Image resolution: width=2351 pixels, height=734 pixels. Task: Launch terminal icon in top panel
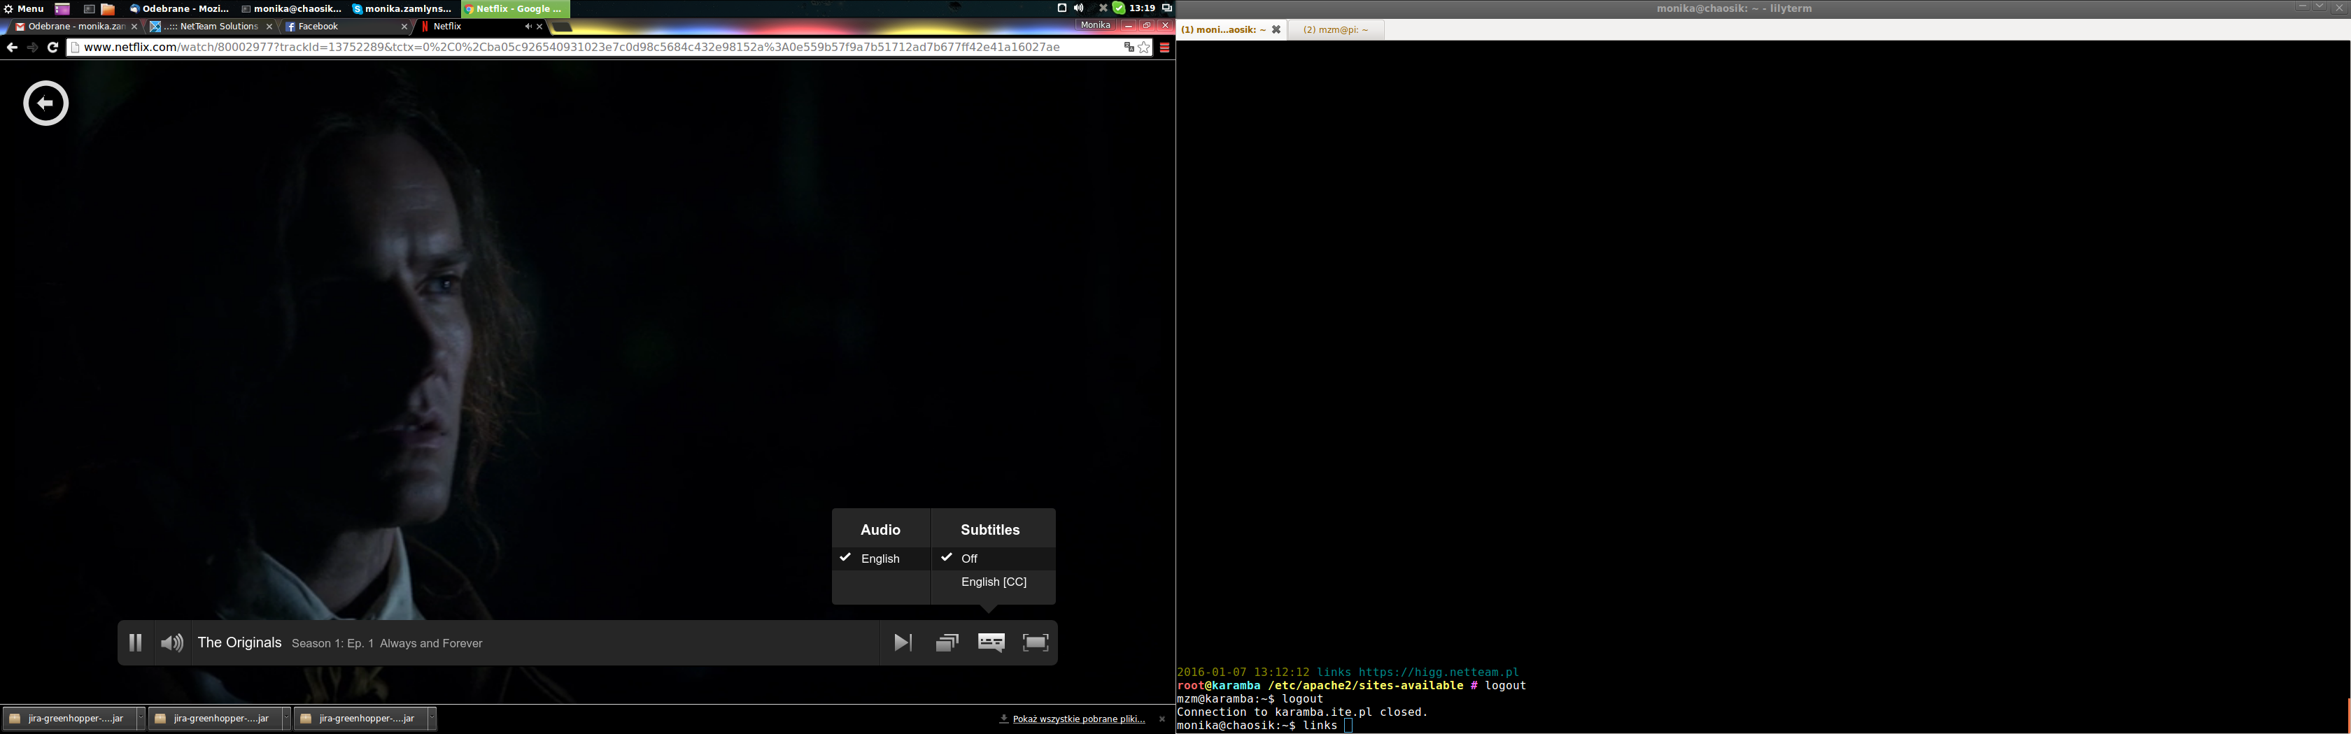(x=89, y=8)
